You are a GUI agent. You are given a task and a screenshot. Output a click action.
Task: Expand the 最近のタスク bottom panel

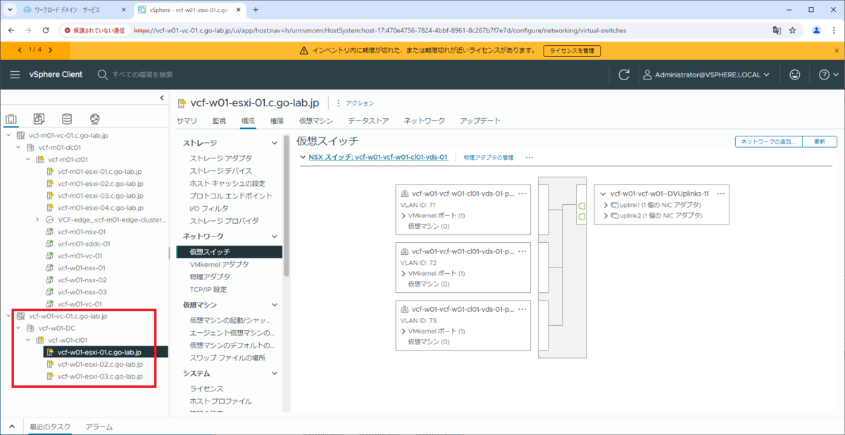tap(12, 427)
